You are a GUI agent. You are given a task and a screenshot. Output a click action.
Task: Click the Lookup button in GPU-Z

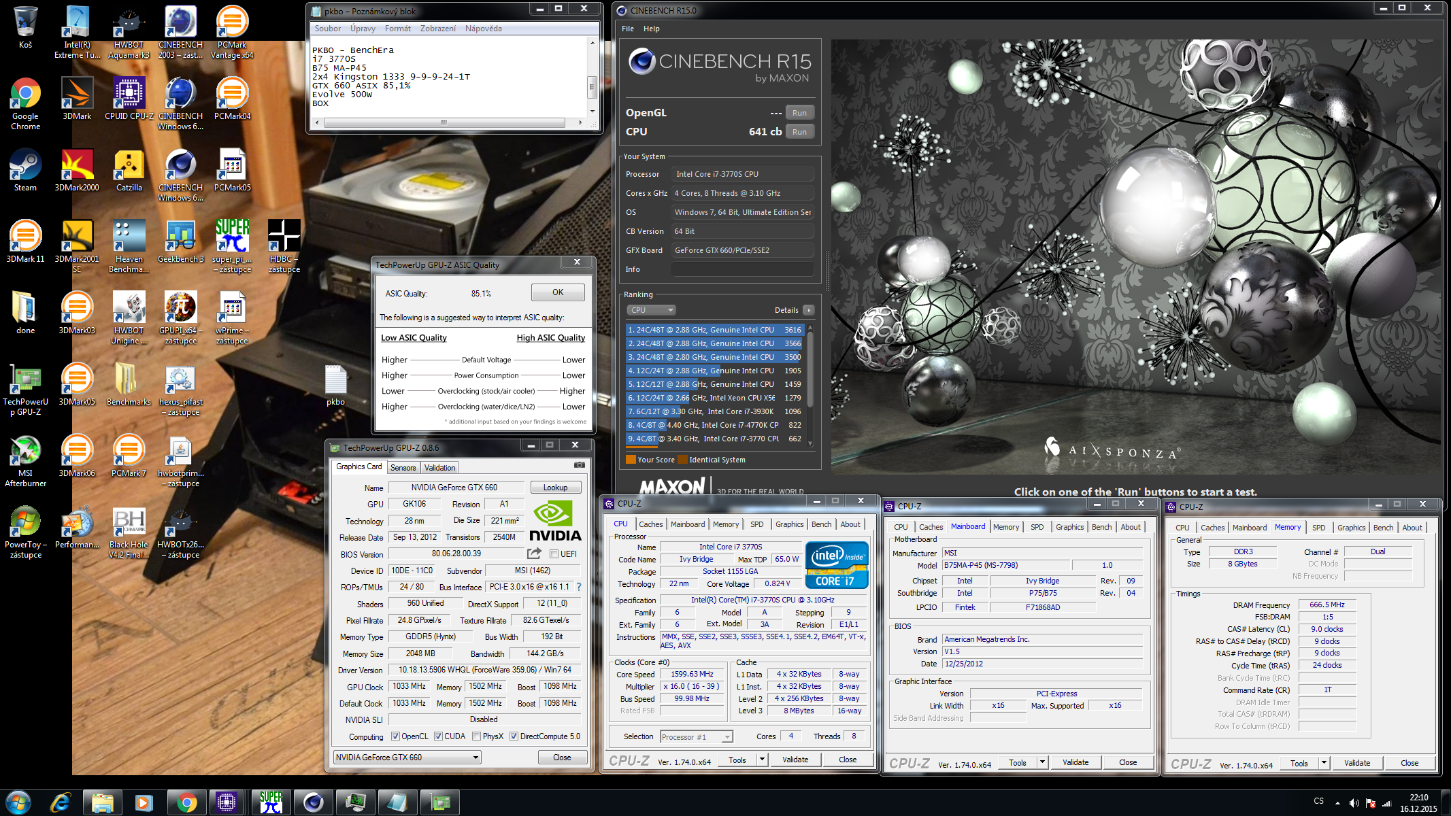point(555,488)
